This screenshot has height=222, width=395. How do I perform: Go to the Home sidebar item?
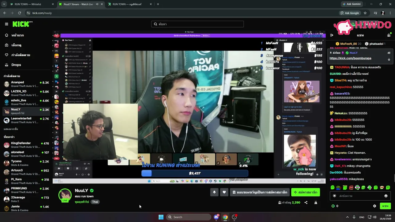(26, 35)
